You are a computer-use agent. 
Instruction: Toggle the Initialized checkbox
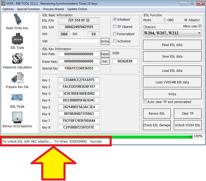coord(115,19)
